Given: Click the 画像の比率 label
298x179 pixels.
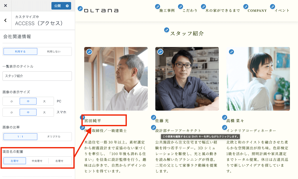Looking at the screenshot, I should [x=11, y=127].
